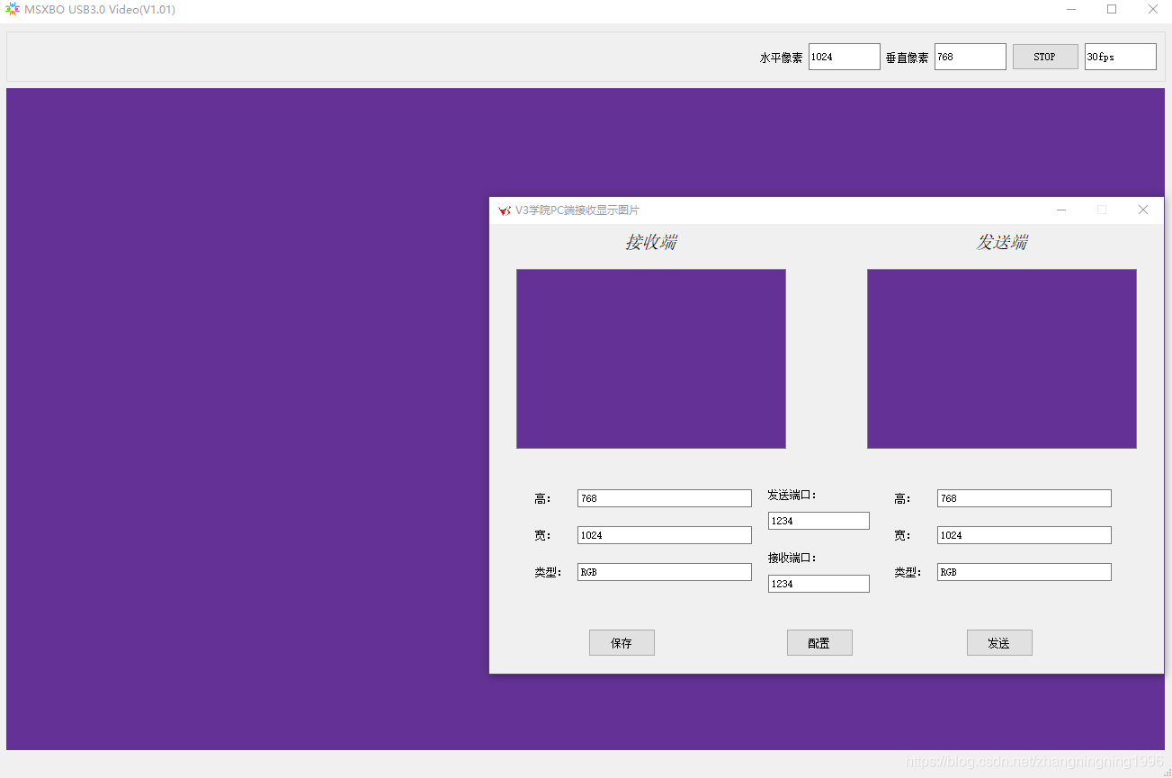Click the 接收端 heading text
Viewport: 1172px width, 778px height.
point(651,242)
